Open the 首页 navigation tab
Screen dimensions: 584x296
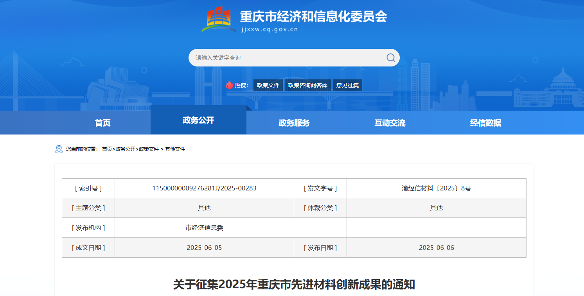pyautogui.click(x=102, y=123)
